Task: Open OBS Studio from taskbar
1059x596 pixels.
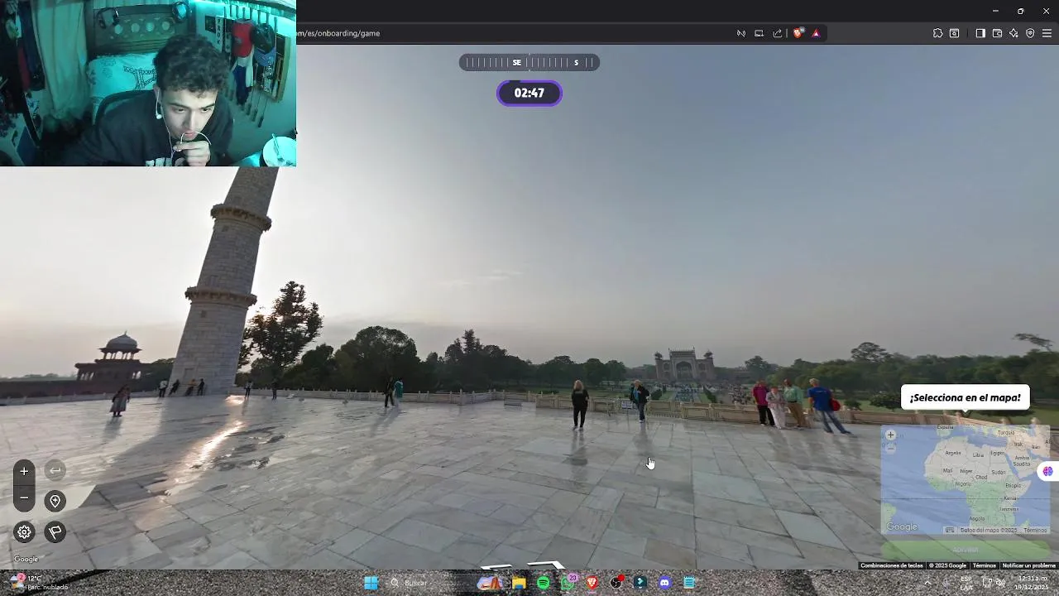Action: coord(616,583)
